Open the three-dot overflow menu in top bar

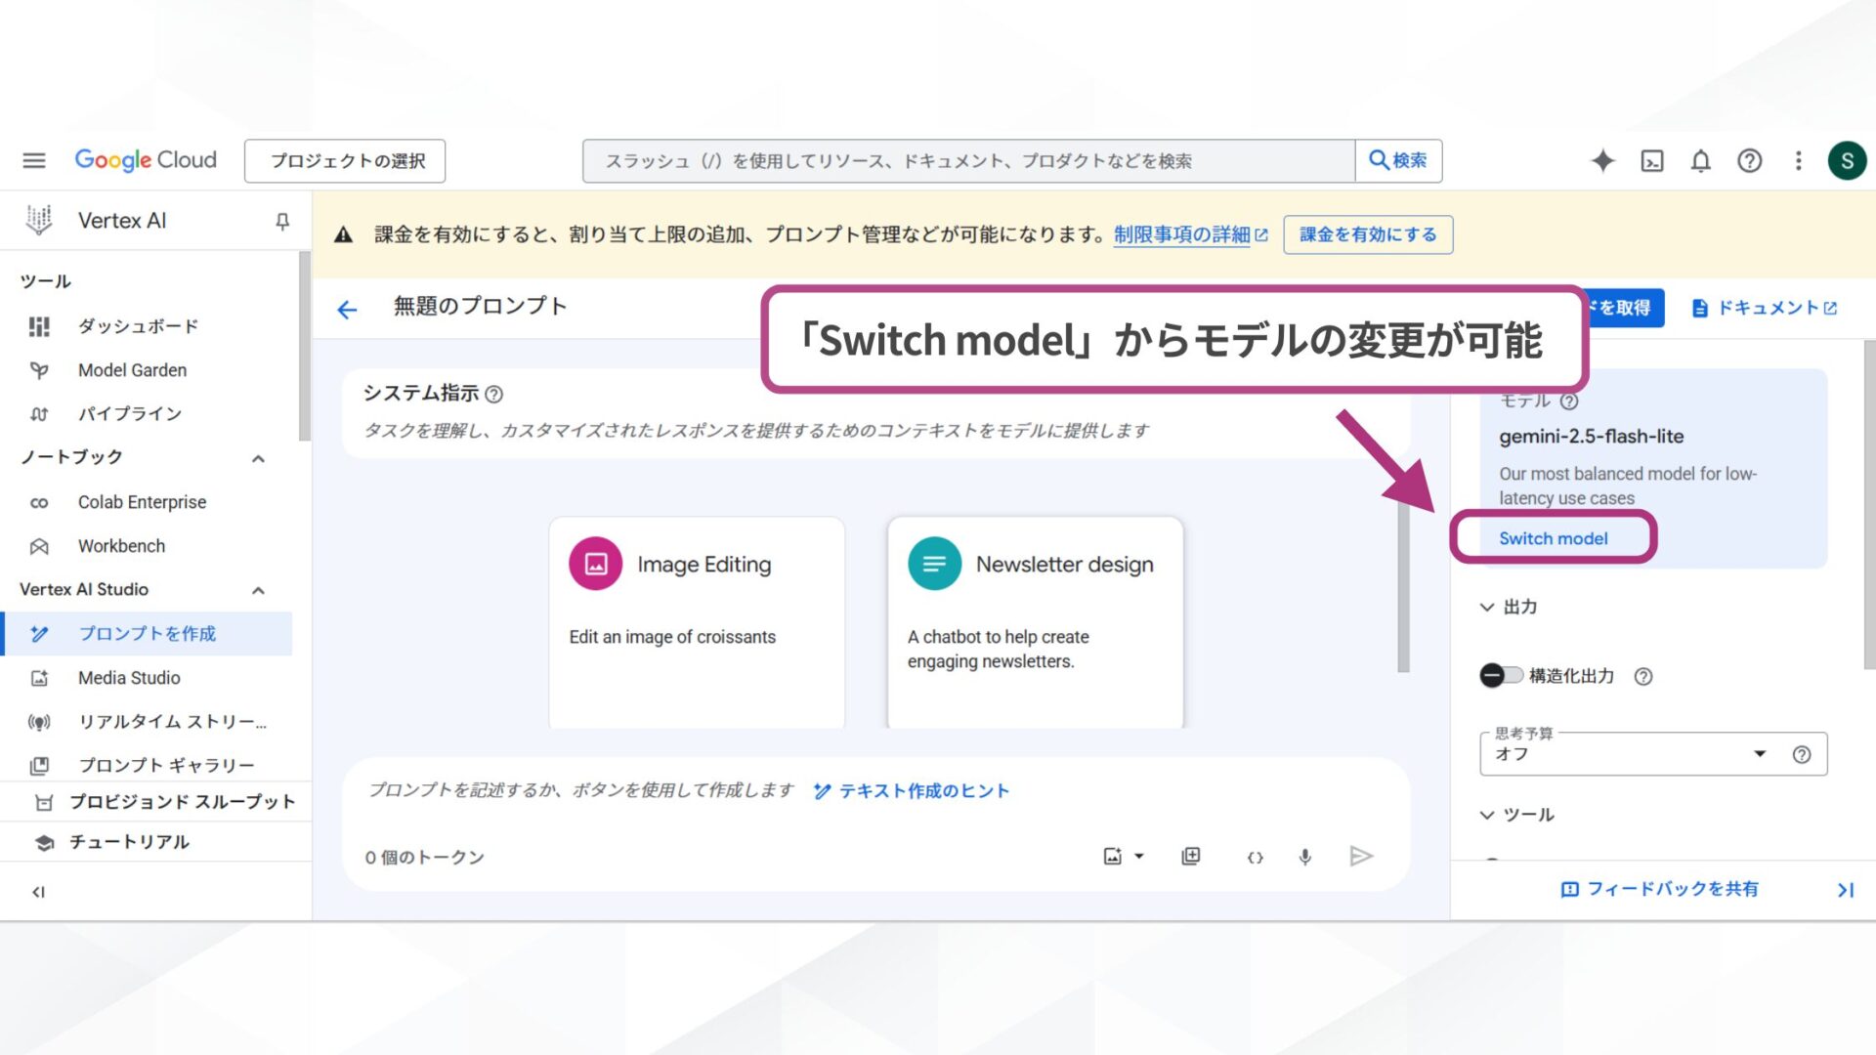1798,160
